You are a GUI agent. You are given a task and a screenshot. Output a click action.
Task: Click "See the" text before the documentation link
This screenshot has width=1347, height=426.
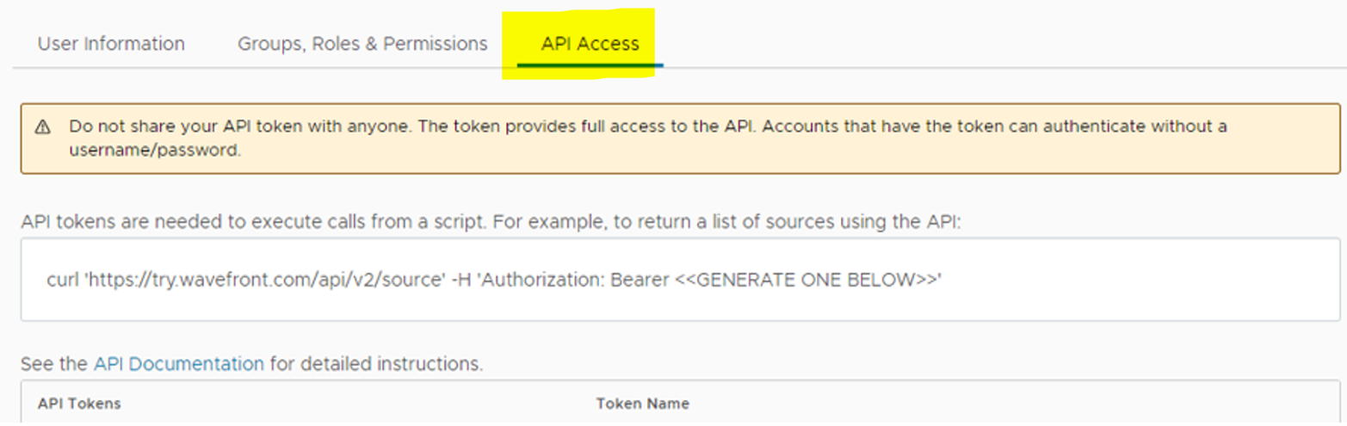[x=54, y=364]
